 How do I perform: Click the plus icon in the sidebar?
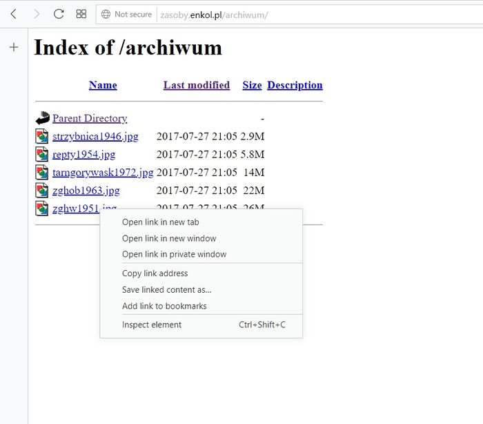[14, 48]
